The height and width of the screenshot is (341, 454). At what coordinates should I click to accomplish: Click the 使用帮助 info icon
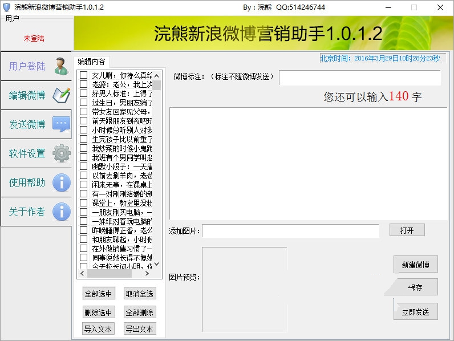tap(62, 182)
